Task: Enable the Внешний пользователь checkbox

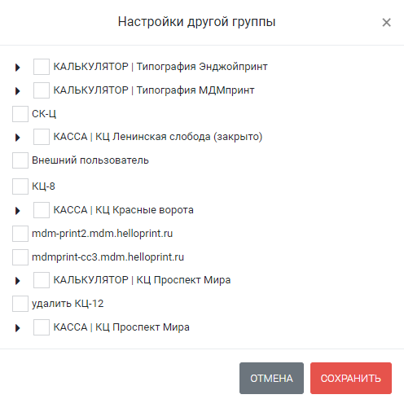Action: point(20,160)
